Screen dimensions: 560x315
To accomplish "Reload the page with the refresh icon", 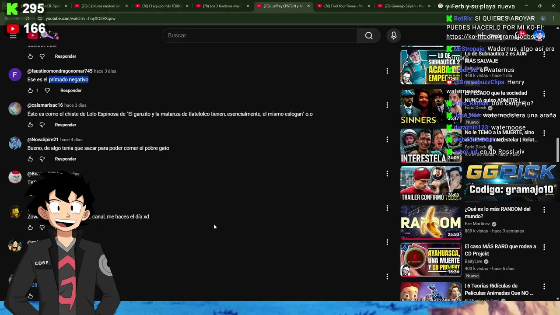I will click(27, 18).
